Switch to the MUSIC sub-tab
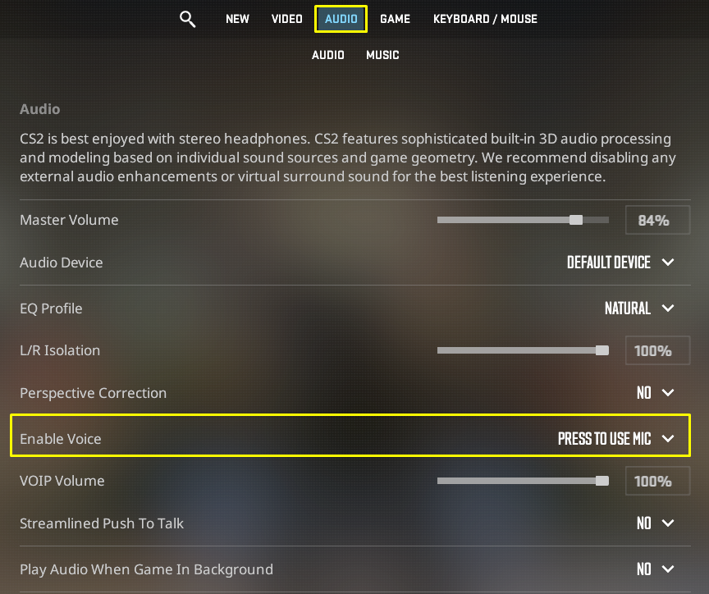 point(382,55)
